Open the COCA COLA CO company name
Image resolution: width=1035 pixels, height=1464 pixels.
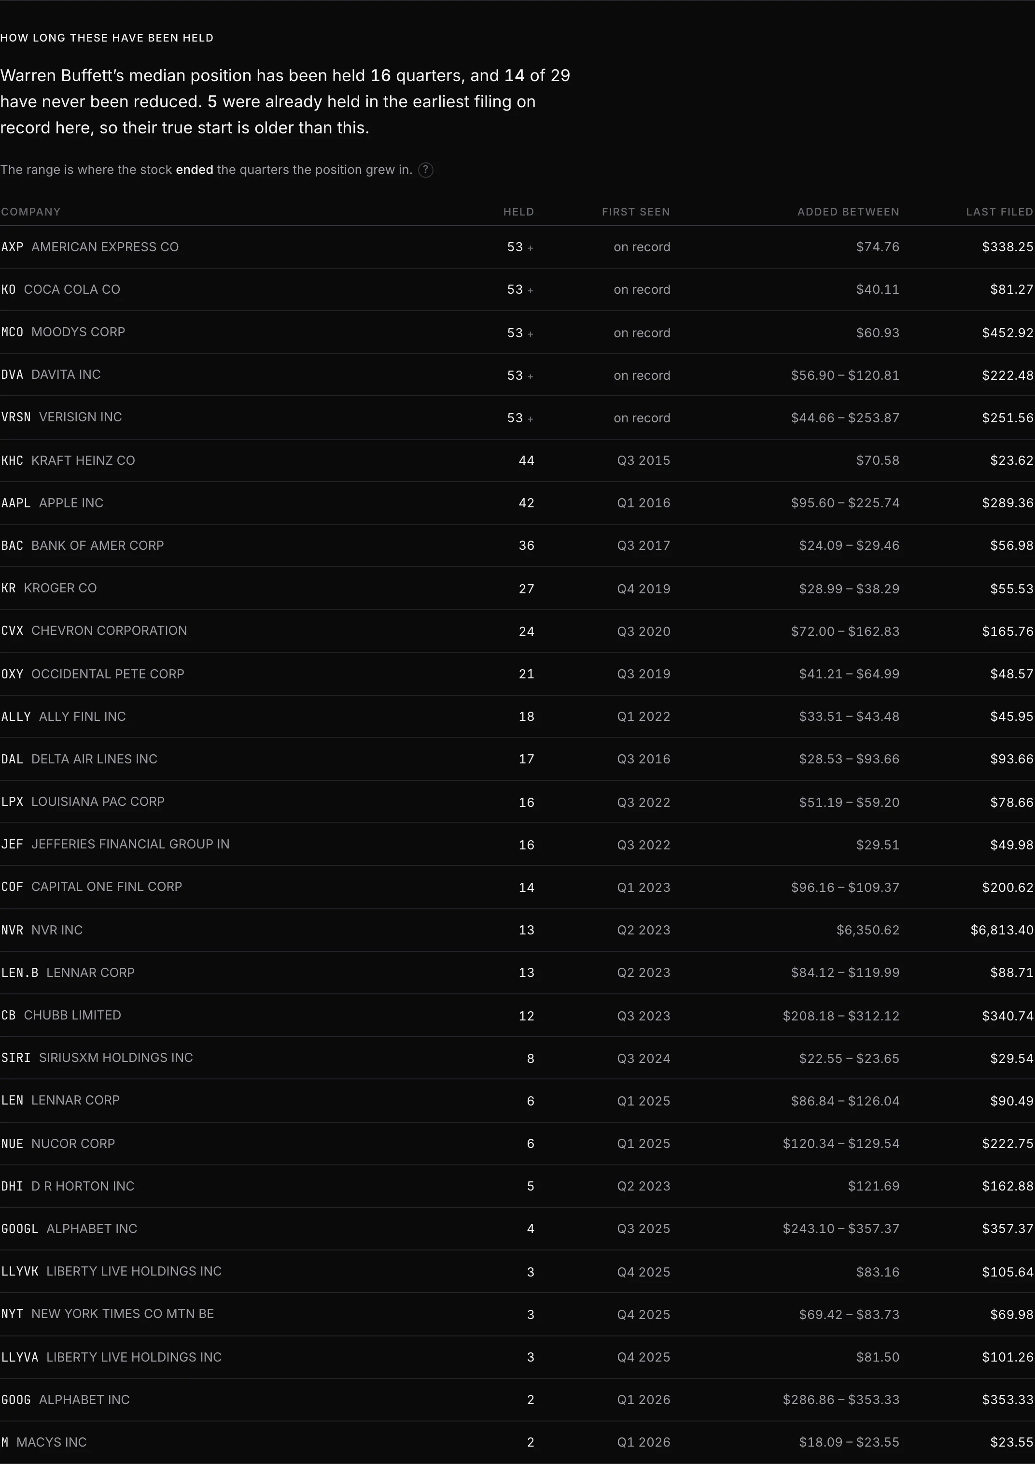(72, 289)
